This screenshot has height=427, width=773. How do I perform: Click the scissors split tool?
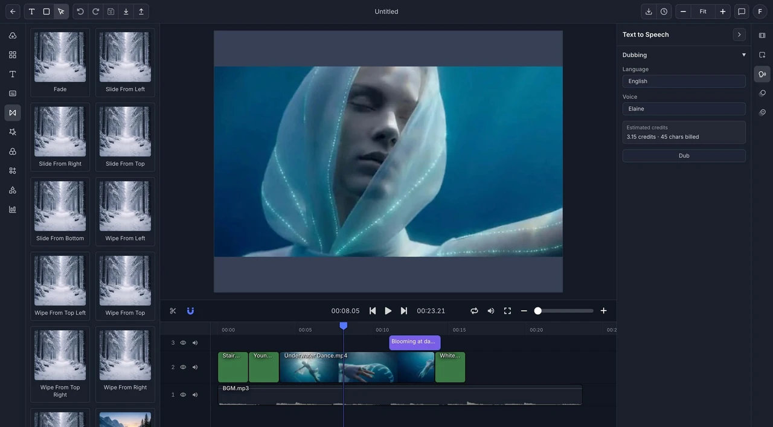pos(173,311)
